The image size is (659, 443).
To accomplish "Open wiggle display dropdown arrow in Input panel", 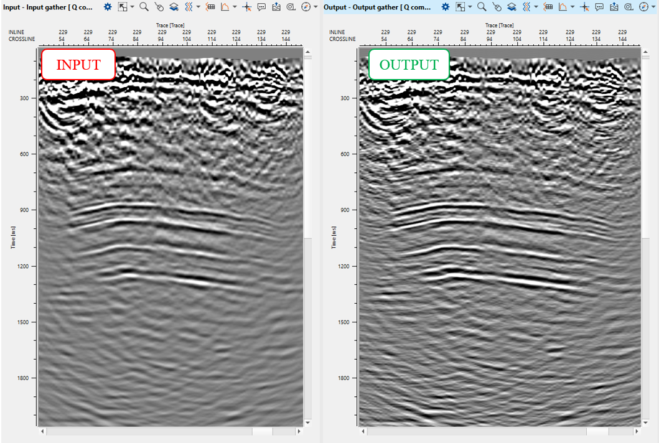I will [198, 7].
